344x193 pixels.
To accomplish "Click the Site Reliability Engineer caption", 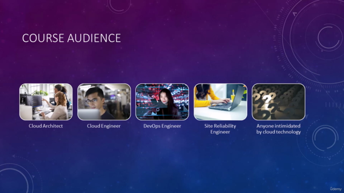I will (220, 129).
